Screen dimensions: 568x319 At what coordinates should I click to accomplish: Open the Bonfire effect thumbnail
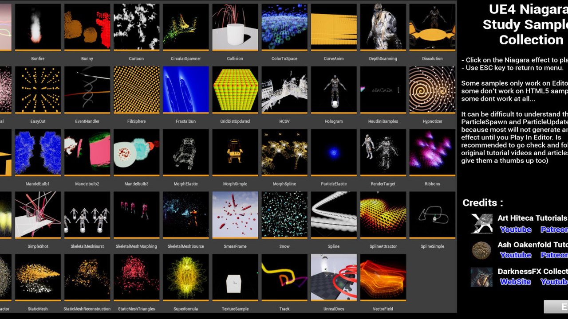click(x=38, y=27)
